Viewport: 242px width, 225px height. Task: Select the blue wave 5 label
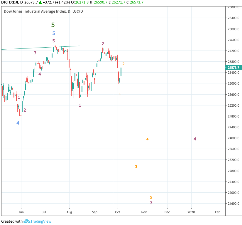coord(54,33)
